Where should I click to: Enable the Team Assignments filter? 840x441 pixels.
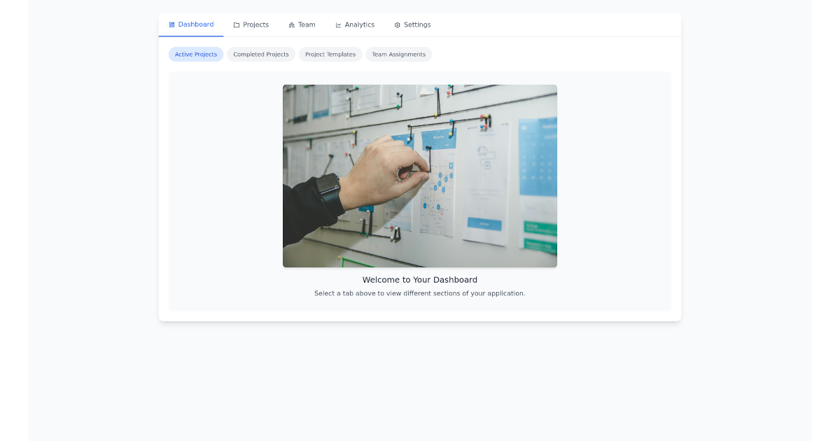398,54
